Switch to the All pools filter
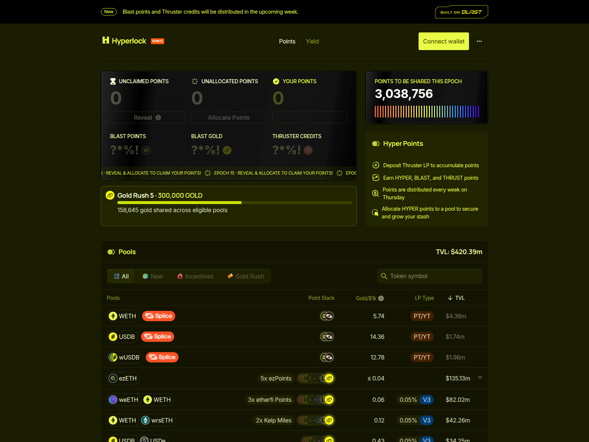Viewport: 589px width, 442px height. click(121, 276)
